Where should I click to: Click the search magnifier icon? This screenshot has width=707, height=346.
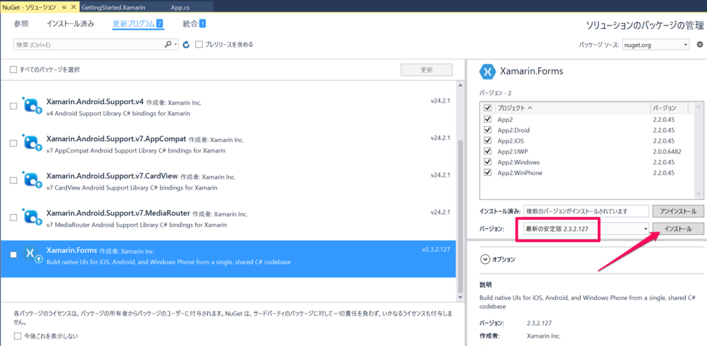(167, 45)
